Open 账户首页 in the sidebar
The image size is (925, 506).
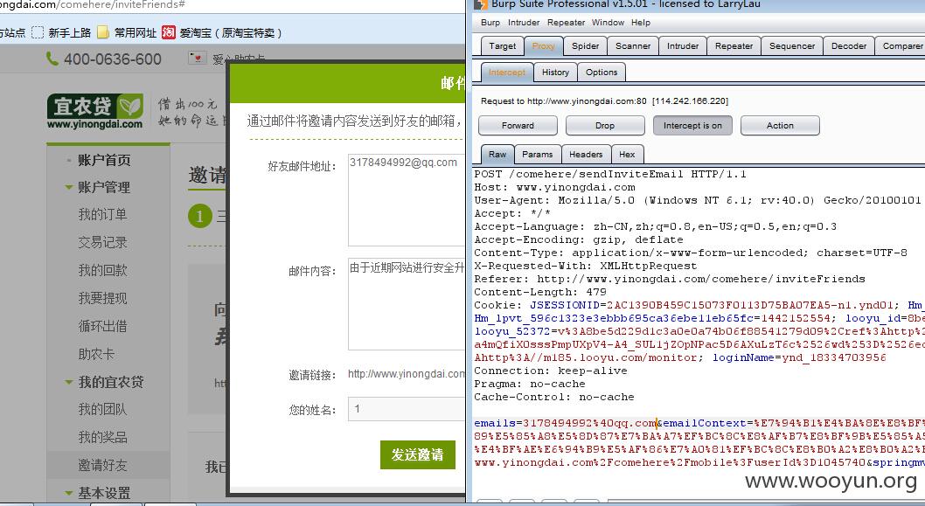(x=104, y=160)
